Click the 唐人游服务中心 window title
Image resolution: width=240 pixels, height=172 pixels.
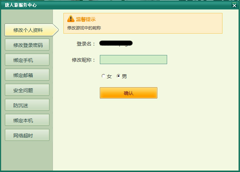(x=21, y=5)
